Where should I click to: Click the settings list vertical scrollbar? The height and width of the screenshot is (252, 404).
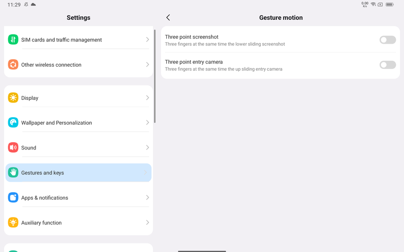point(155,76)
